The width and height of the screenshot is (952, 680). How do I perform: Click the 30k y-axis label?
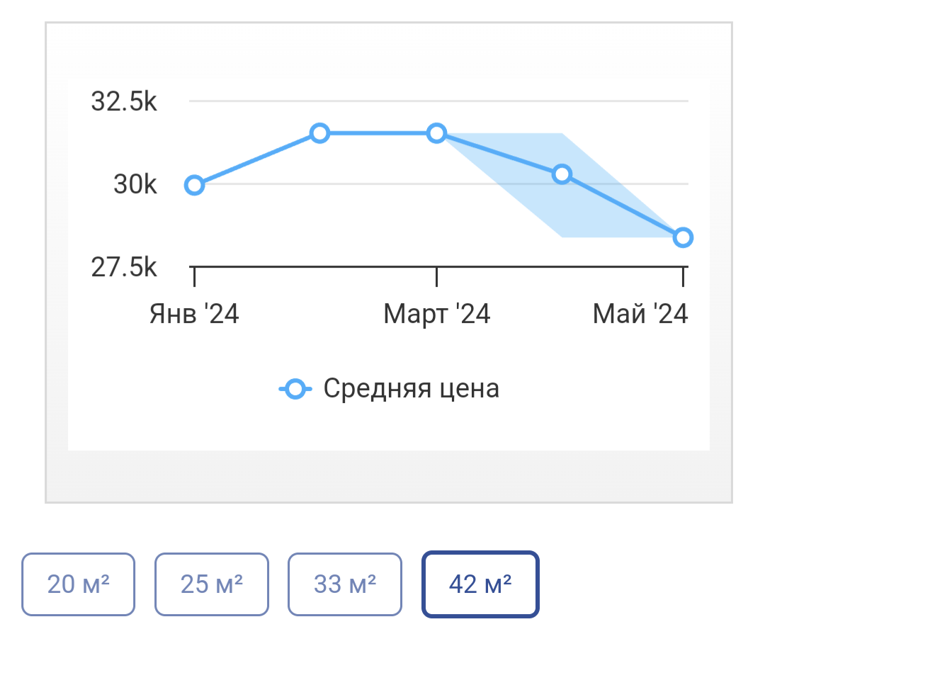point(135,184)
